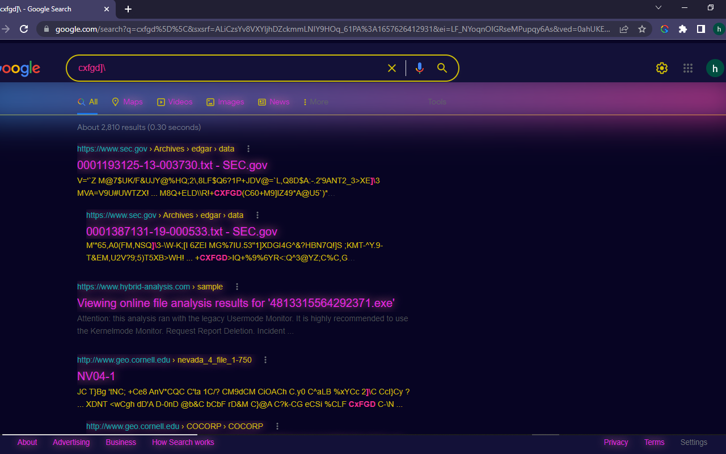Screen dimensions: 726x454
Task: Open 0001387131-19-000533.txt - SEC.gov result
Action: [181, 232]
